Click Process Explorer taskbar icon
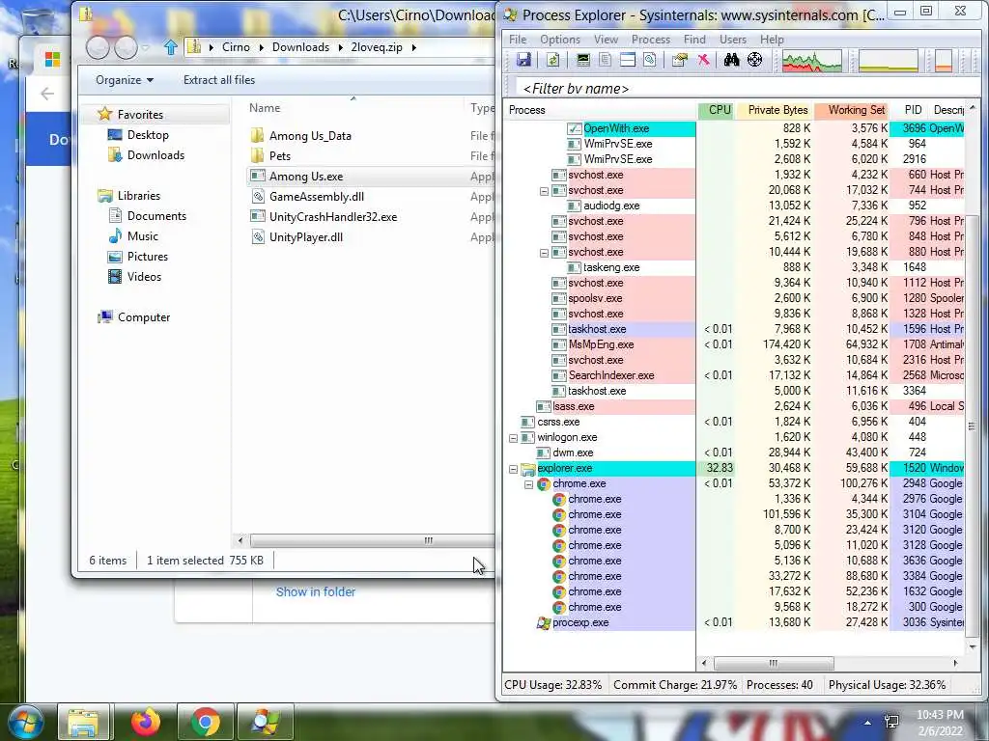 pos(266,722)
